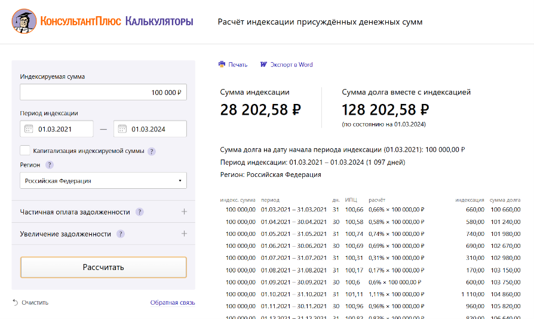Click the period cell 01.07.2021 – 31.07.2021

click(293, 258)
